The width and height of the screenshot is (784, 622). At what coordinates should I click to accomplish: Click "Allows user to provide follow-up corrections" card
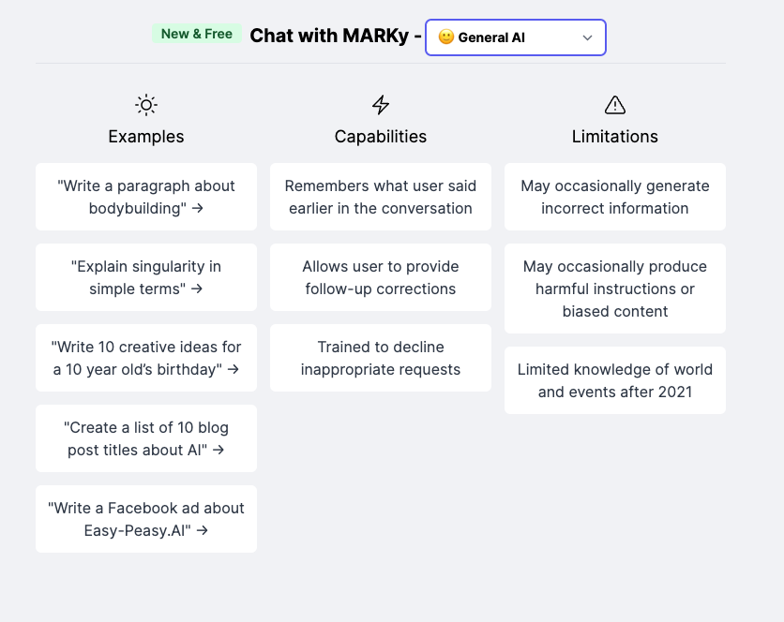(x=381, y=277)
